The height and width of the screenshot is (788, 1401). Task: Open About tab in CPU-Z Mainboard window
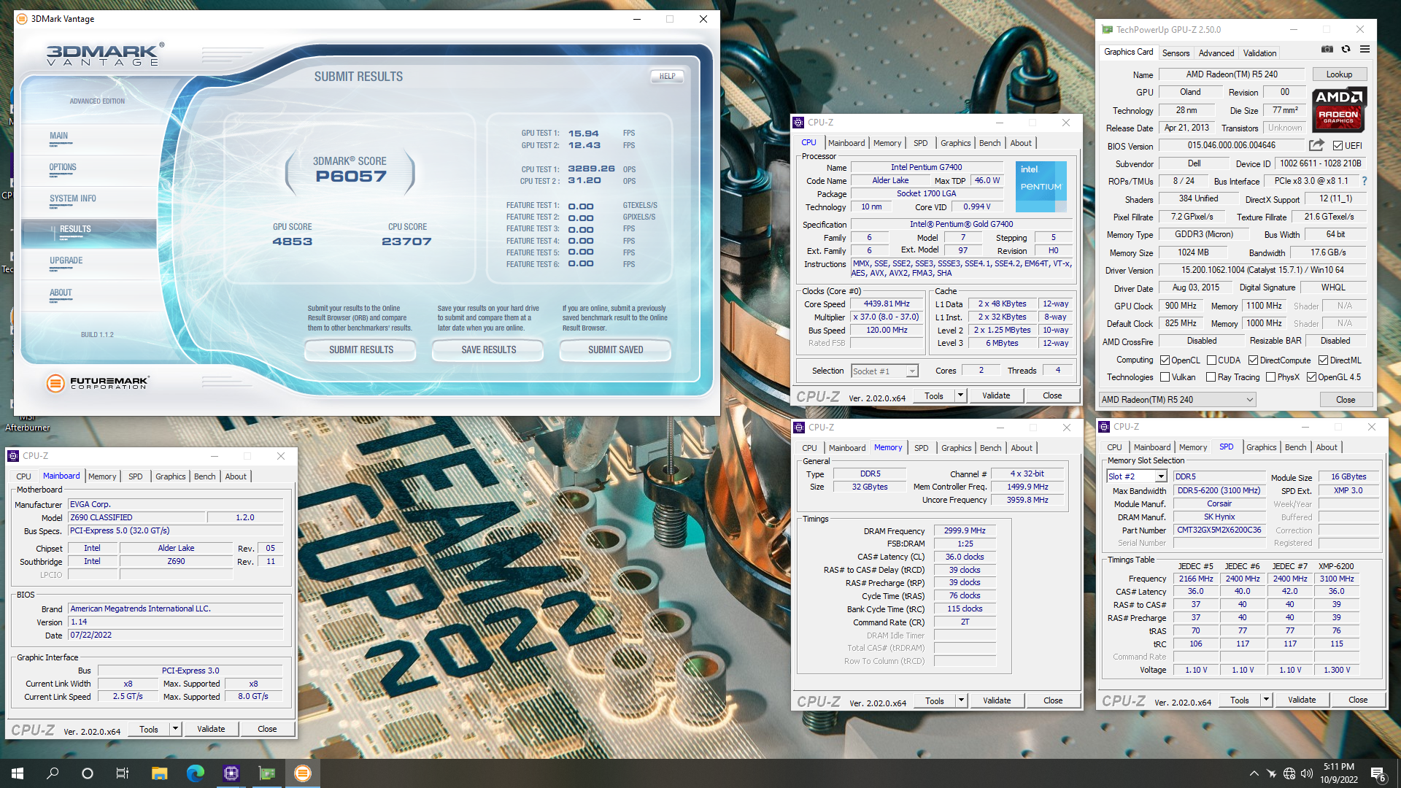236,476
